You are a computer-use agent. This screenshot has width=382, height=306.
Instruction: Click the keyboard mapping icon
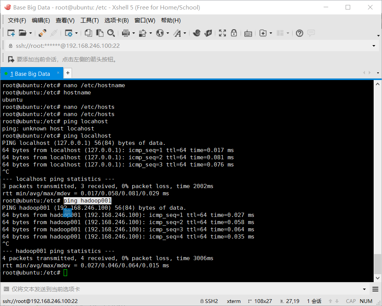coord(248,33)
